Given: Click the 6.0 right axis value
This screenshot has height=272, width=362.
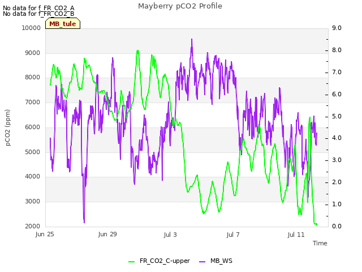Looking at the screenshot, I should (337, 95).
